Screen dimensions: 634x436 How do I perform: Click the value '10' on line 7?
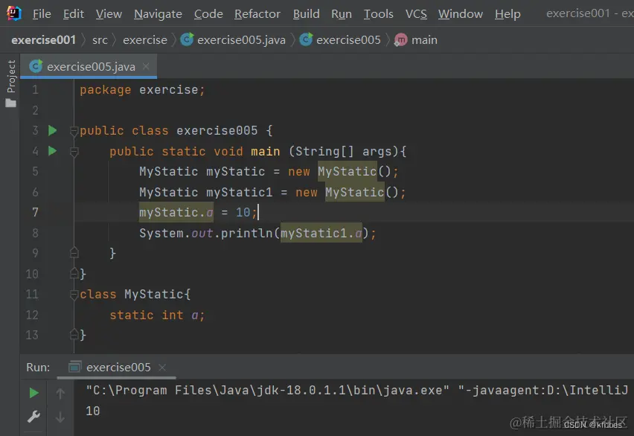[243, 212]
